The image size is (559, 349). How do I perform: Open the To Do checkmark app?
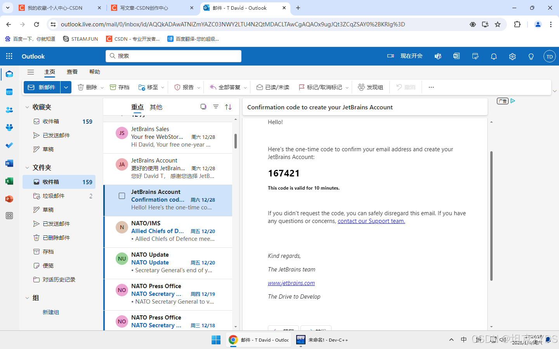click(9, 145)
